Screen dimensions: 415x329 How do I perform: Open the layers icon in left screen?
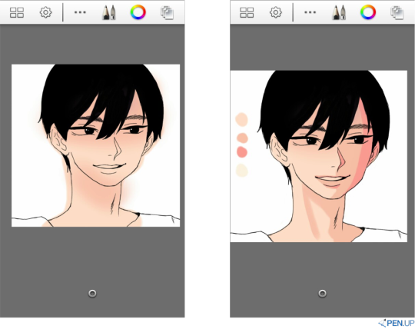pyautogui.click(x=168, y=13)
